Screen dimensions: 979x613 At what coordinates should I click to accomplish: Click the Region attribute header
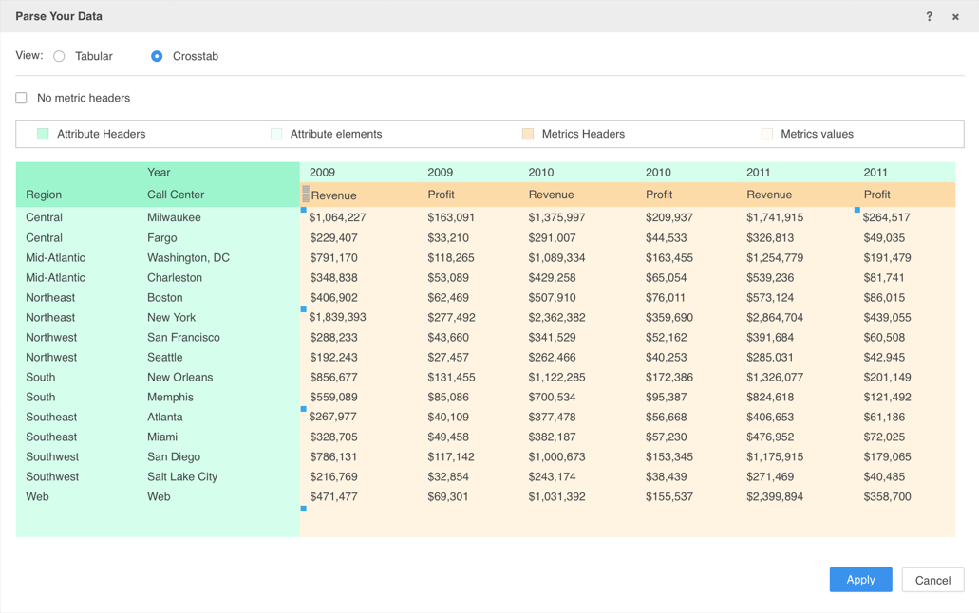coord(44,195)
